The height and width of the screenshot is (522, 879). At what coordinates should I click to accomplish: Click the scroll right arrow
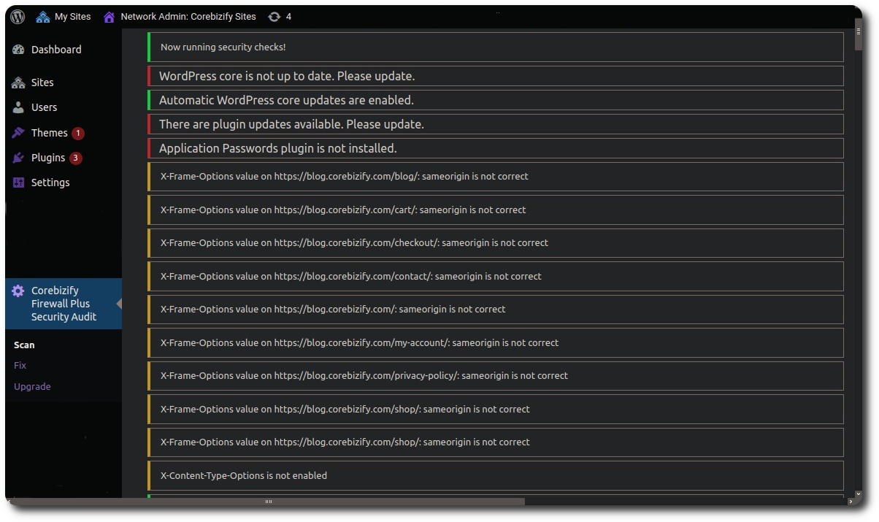click(851, 502)
